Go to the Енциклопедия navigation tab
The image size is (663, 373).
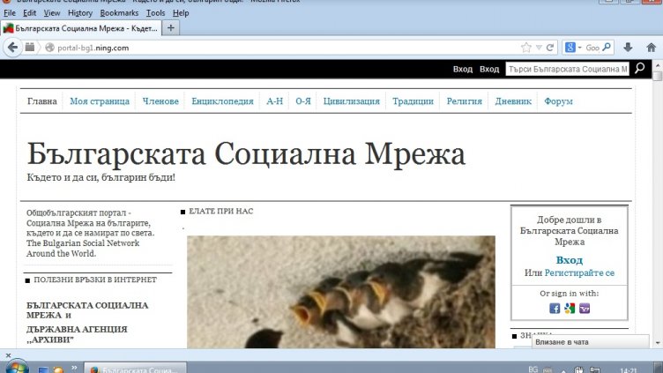(222, 101)
